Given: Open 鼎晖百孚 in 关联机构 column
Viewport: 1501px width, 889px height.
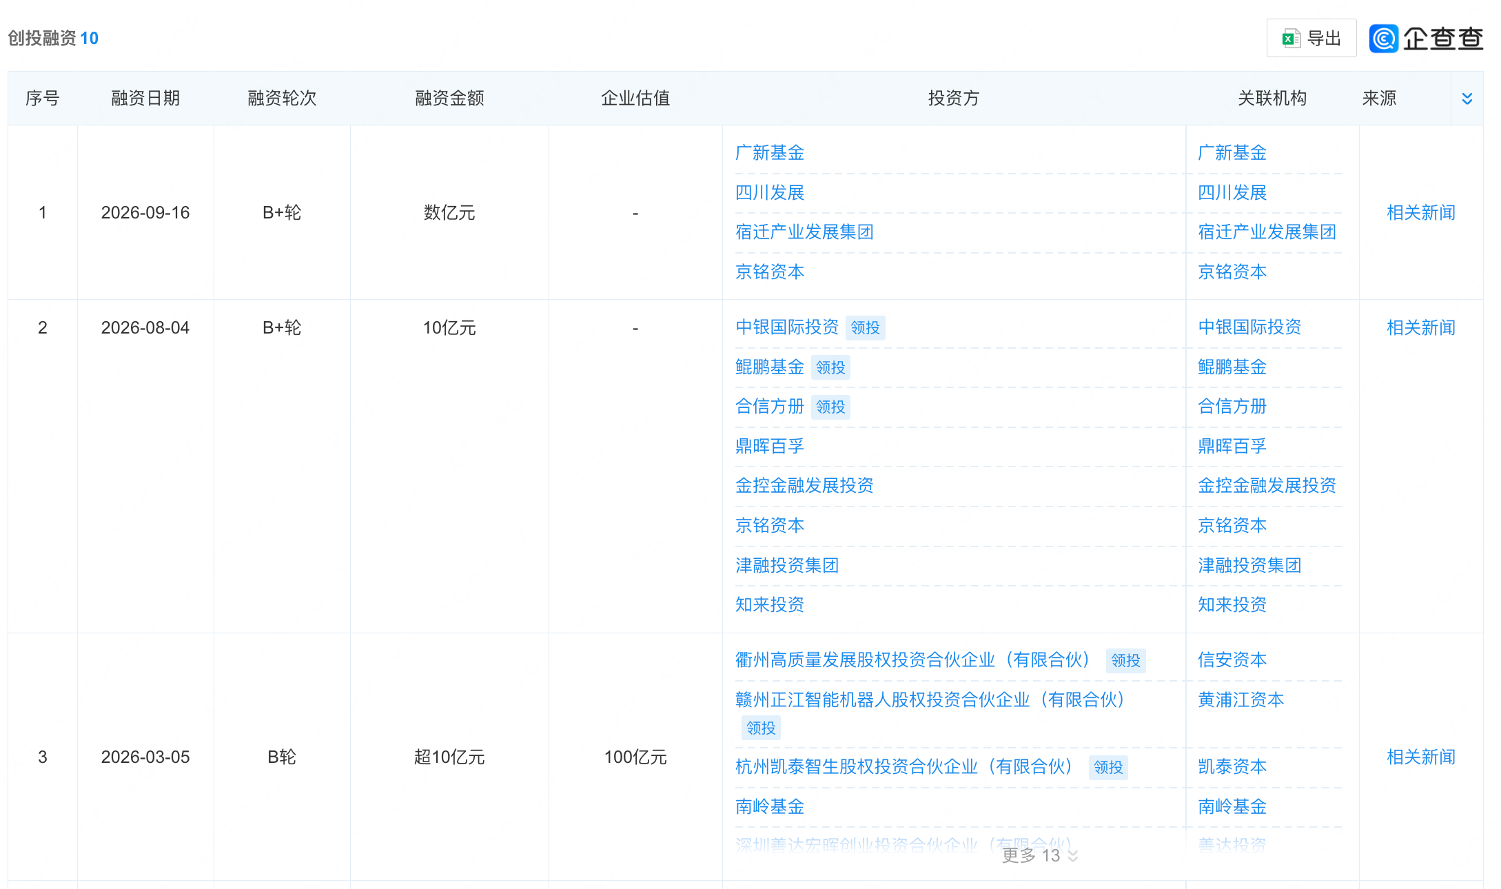Looking at the screenshot, I should [x=1232, y=446].
